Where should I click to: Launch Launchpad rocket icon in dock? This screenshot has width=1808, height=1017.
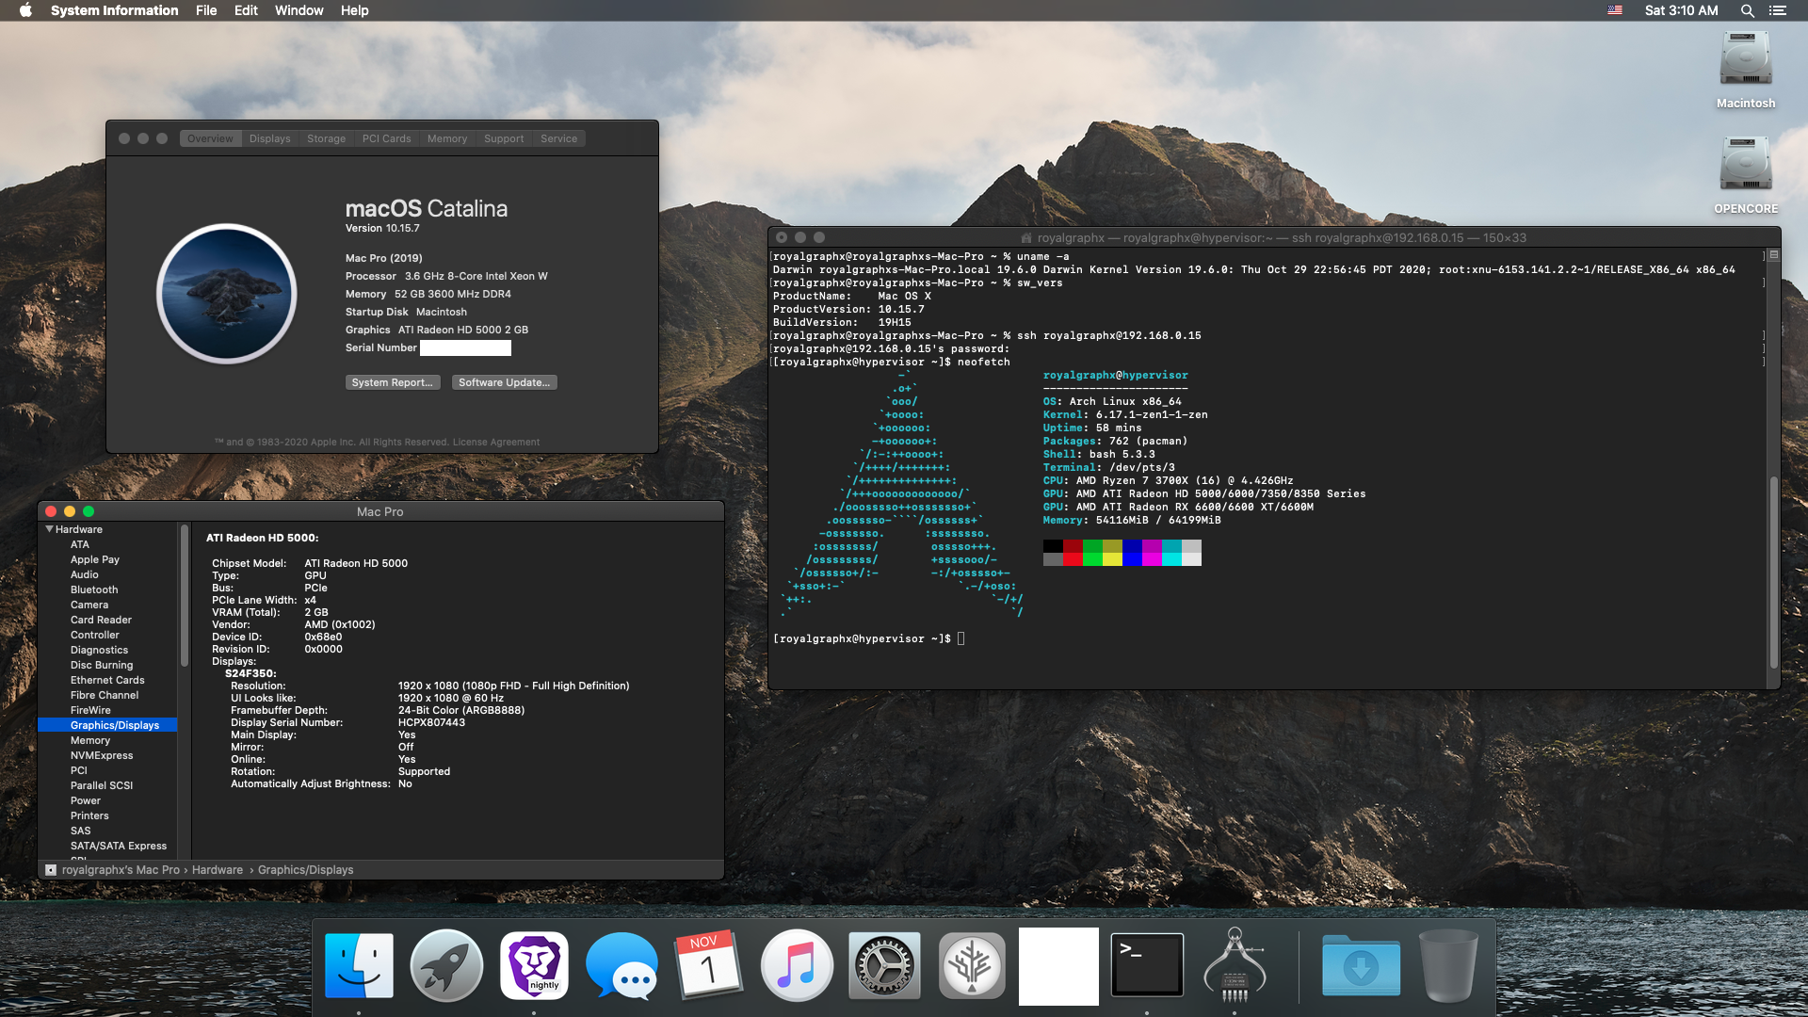click(446, 966)
